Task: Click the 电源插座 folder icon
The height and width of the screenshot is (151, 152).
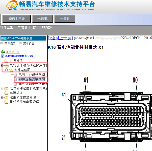Action: 6,93
